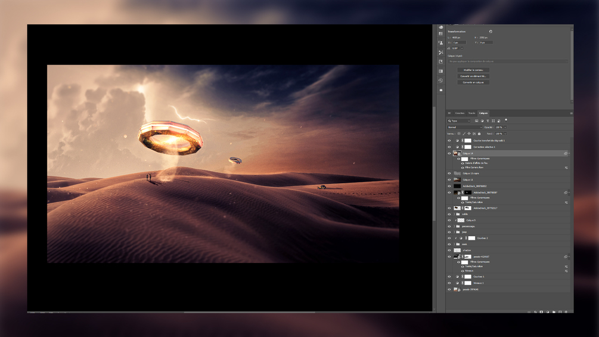Click the Y position input field
This screenshot has width=599, height=337.
click(486, 43)
